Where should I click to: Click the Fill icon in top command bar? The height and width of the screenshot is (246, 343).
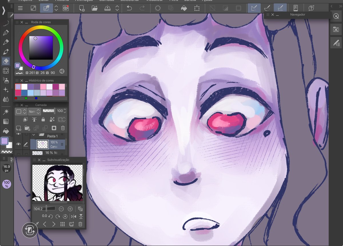click(x=184, y=8)
